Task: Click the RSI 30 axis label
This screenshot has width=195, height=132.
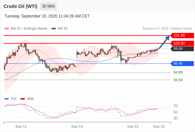Action: [175, 118]
